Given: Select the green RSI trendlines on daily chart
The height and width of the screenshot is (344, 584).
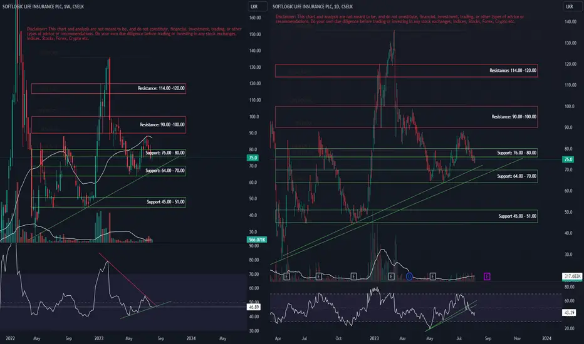Looking at the screenshot, I should pyautogui.click(x=452, y=315).
